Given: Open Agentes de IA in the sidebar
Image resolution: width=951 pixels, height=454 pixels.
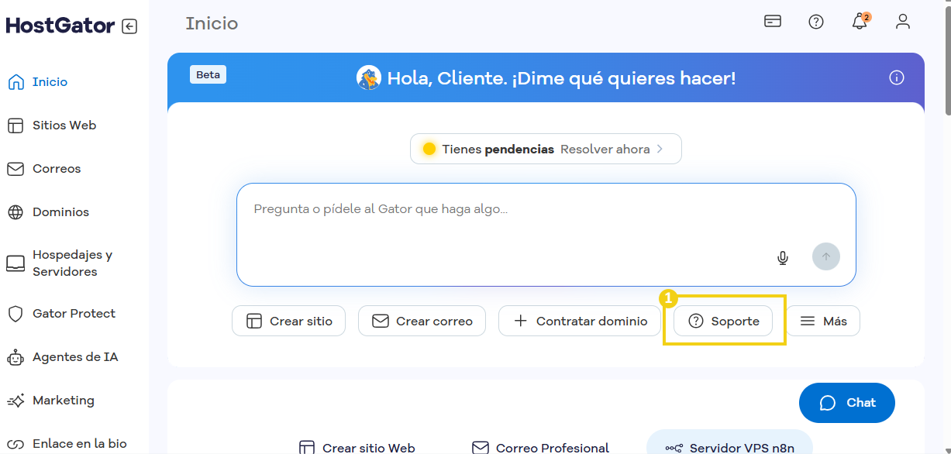Looking at the screenshot, I should click(74, 357).
